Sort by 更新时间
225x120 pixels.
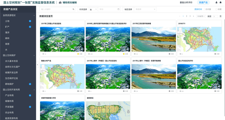tap(198, 9)
